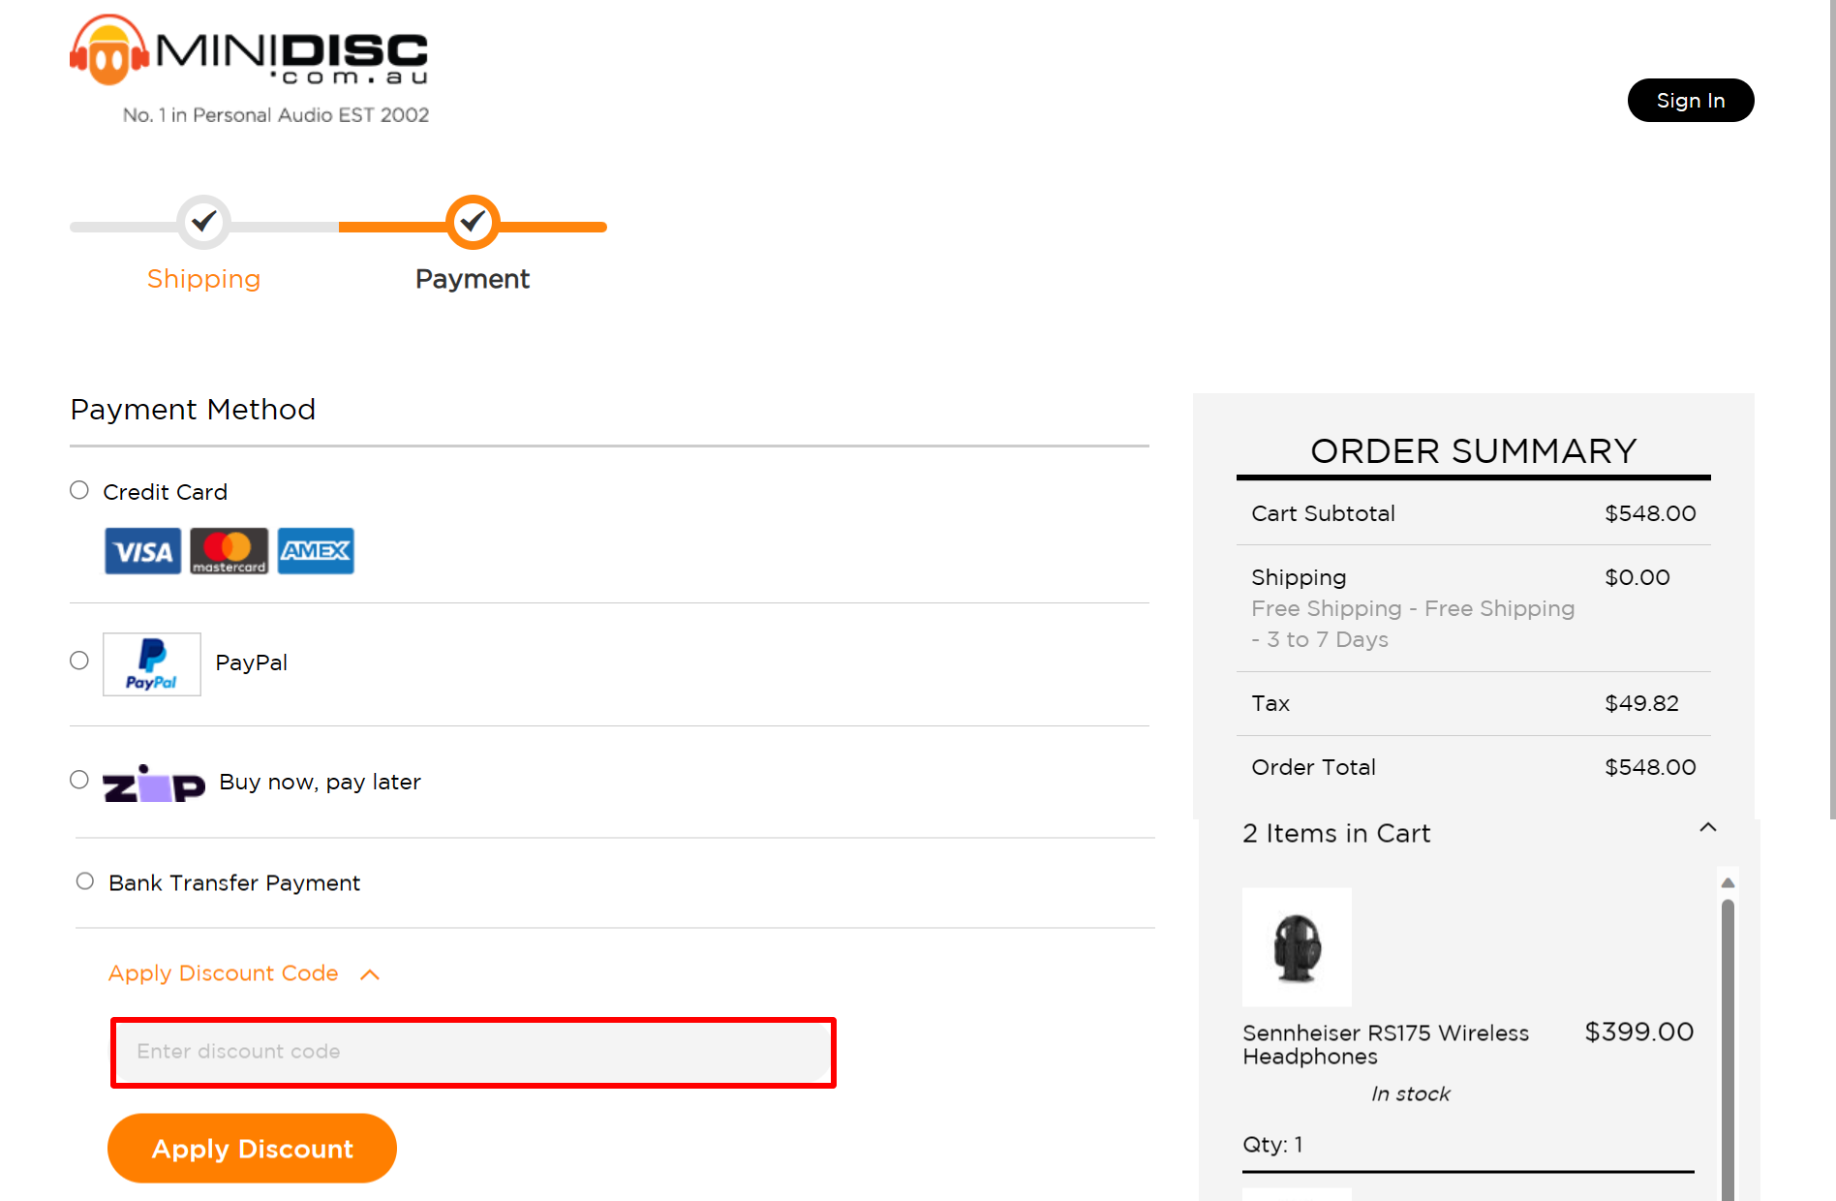Click the PayPal logo
This screenshot has width=1836, height=1201.
point(151,663)
